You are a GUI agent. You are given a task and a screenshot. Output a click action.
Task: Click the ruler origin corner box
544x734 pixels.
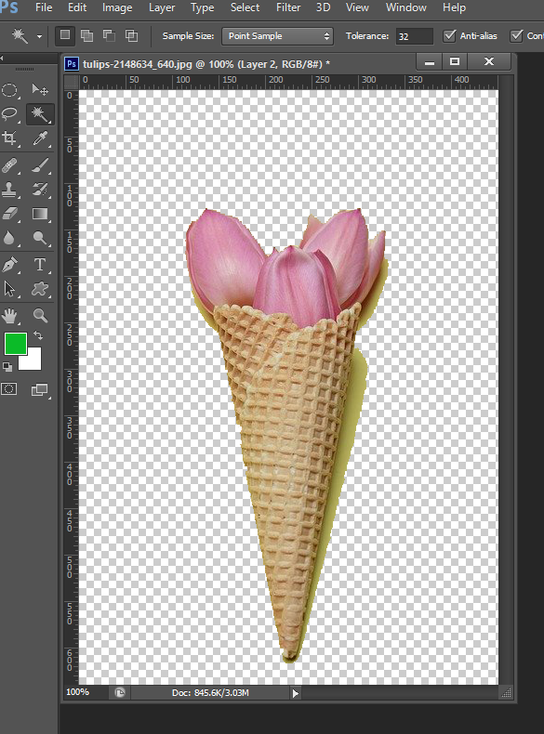[72, 83]
